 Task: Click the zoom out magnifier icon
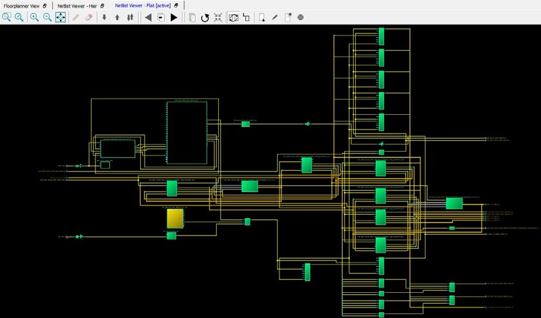point(47,17)
